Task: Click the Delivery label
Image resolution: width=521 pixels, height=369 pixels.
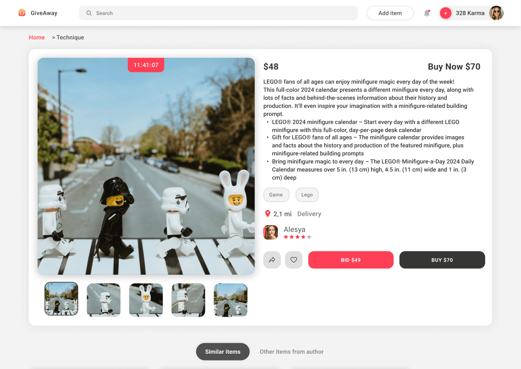Action: click(x=309, y=214)
